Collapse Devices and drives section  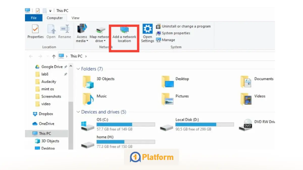(78, 112)
